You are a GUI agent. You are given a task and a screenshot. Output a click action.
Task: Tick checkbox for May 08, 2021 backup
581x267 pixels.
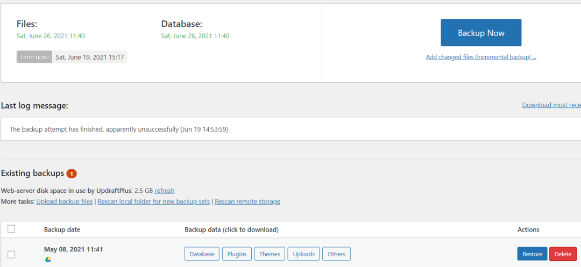11,255
